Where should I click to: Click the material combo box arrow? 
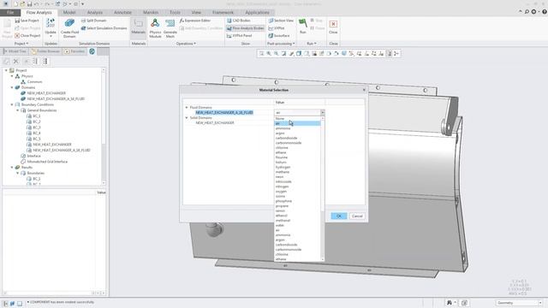(x=322, y=112)
